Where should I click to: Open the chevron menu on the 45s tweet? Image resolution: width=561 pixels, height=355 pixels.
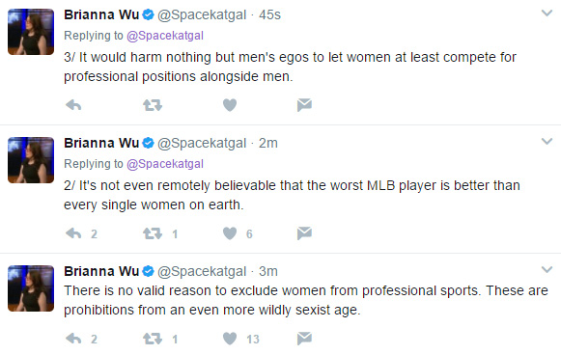click(x=547, y=14)
